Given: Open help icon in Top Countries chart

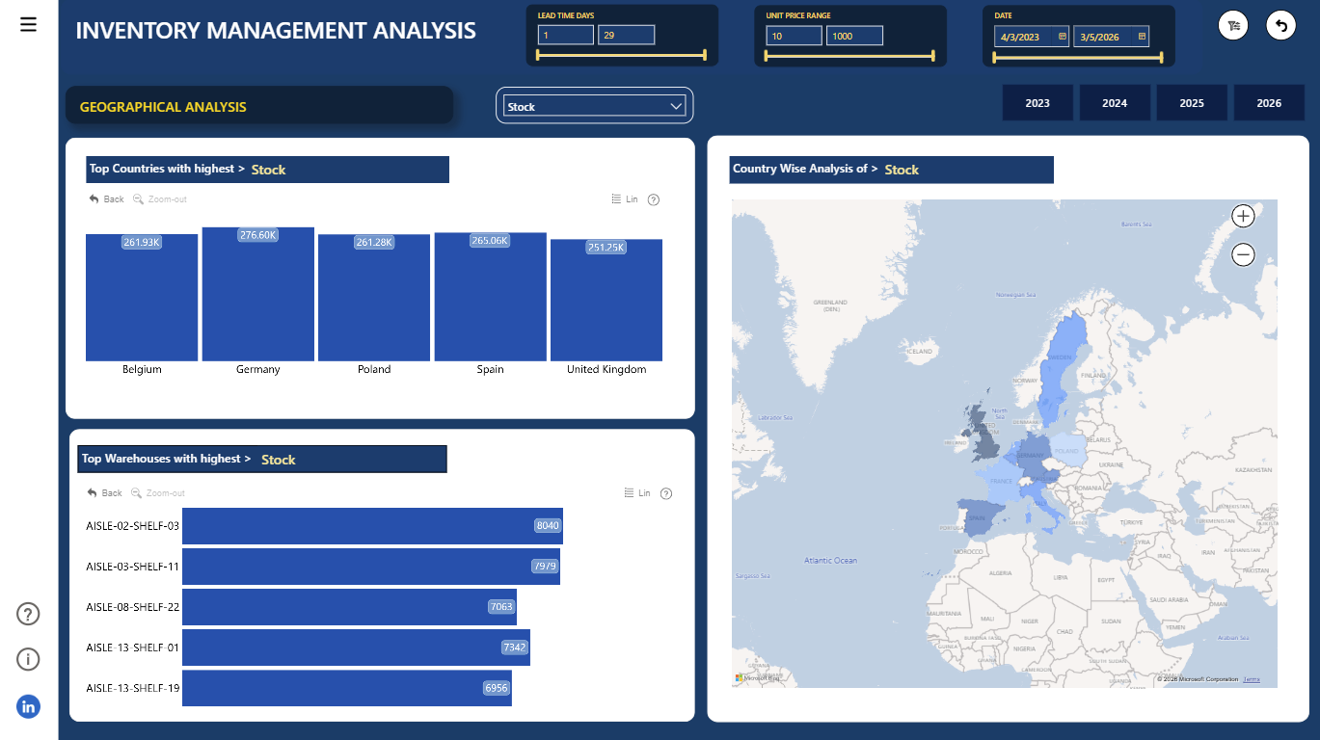Looking at the screenshot, I should 654,199.
